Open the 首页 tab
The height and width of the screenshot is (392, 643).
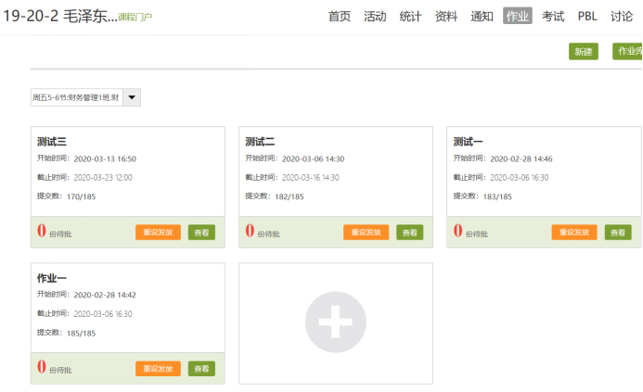pyautogui.click(x=340, y=17)
